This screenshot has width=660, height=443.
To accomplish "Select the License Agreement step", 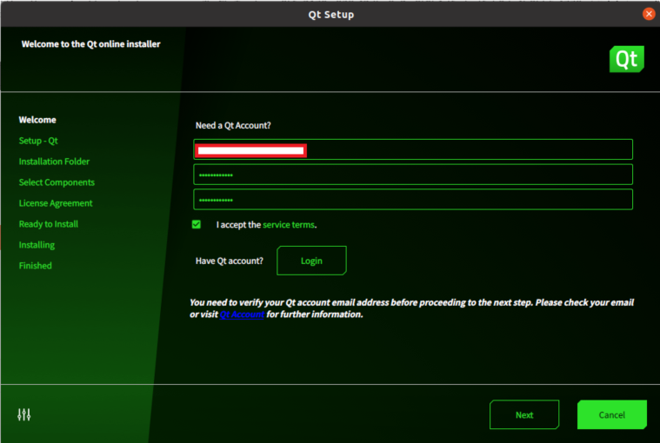I will [56, 203].
